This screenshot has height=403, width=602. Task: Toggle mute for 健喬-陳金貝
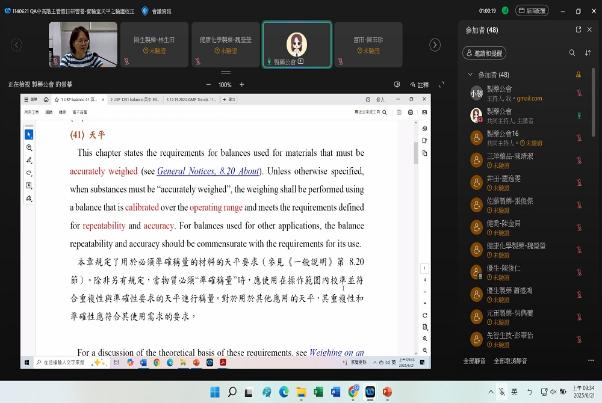tap(579, 227)
